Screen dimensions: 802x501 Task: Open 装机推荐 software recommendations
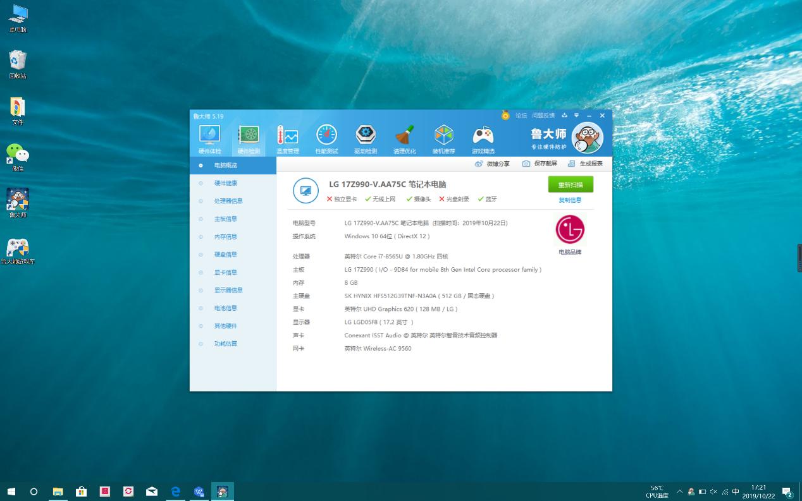click(443, 140)
